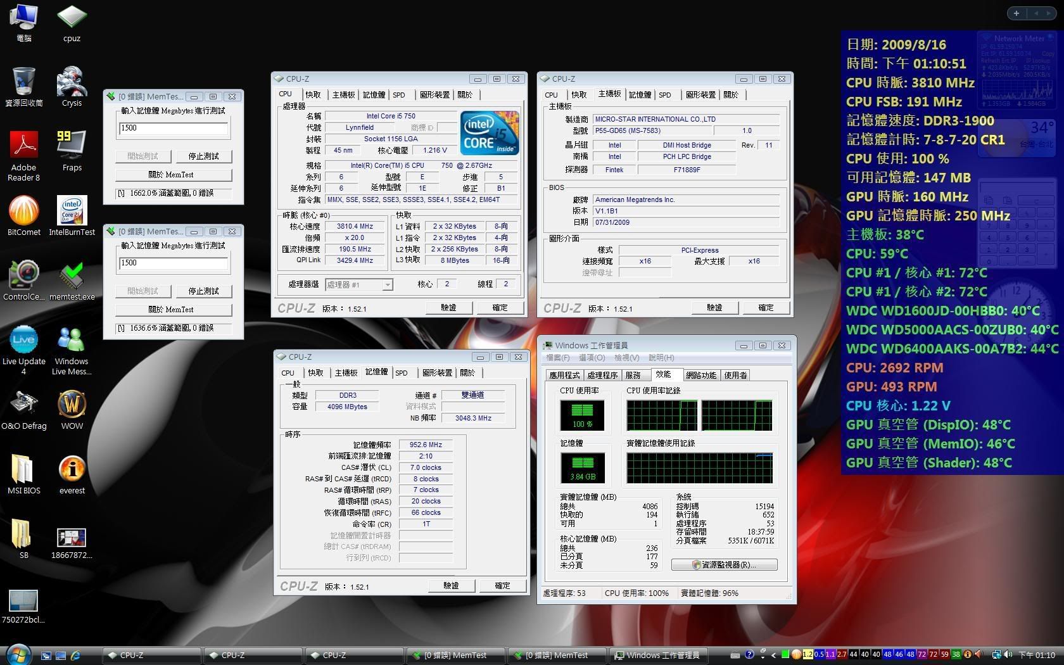Open MSI BIOS folder icon

tap(23, 474)
